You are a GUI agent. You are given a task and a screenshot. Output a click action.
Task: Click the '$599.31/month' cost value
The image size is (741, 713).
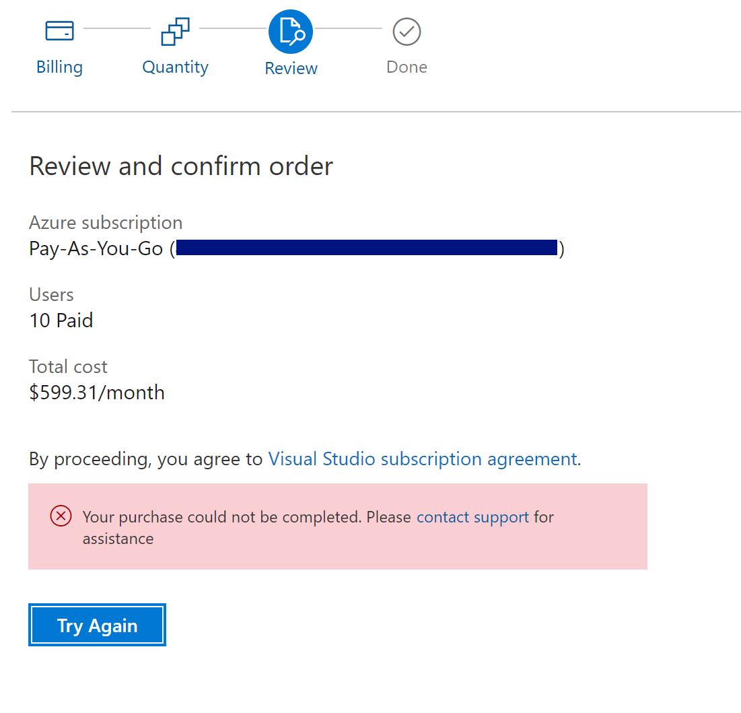(97, 393)
